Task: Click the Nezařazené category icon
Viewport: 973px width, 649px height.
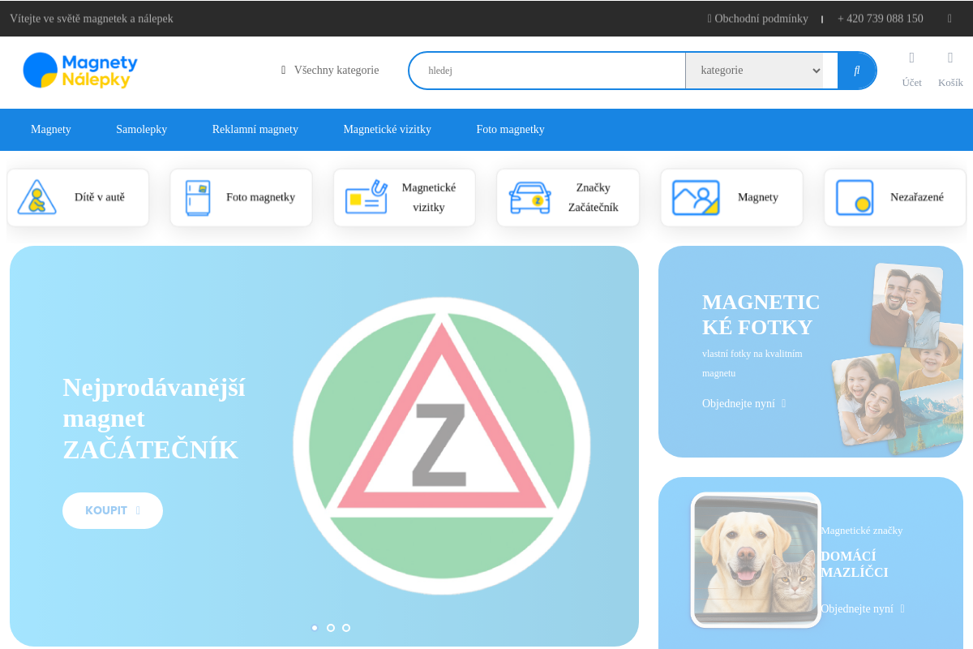Action: pos(855,197)
